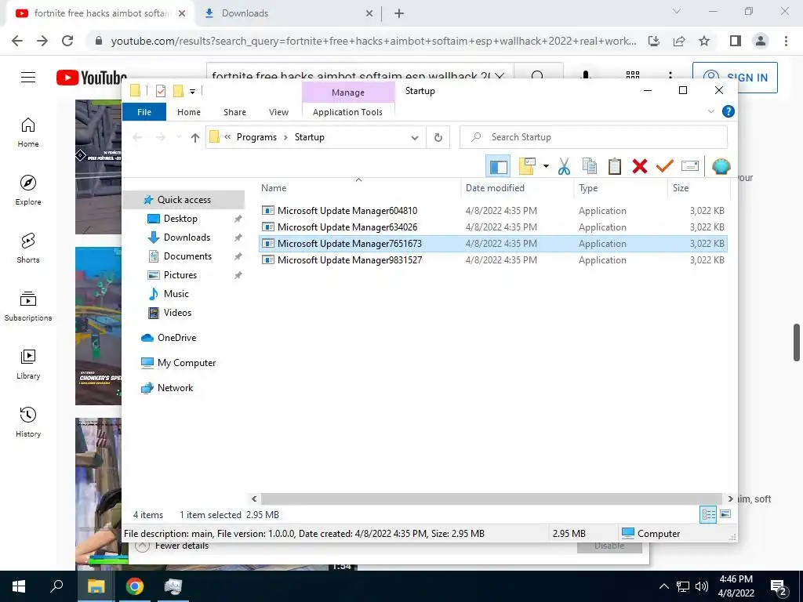Image resolution: width=803 pixels, height=602 pixels.
Task: Sort by Date modified column header
Action: (x=496, y=188)
